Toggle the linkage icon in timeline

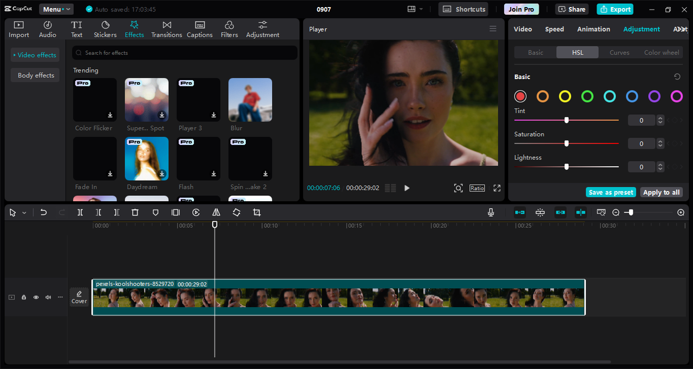[x=560, y=213]
